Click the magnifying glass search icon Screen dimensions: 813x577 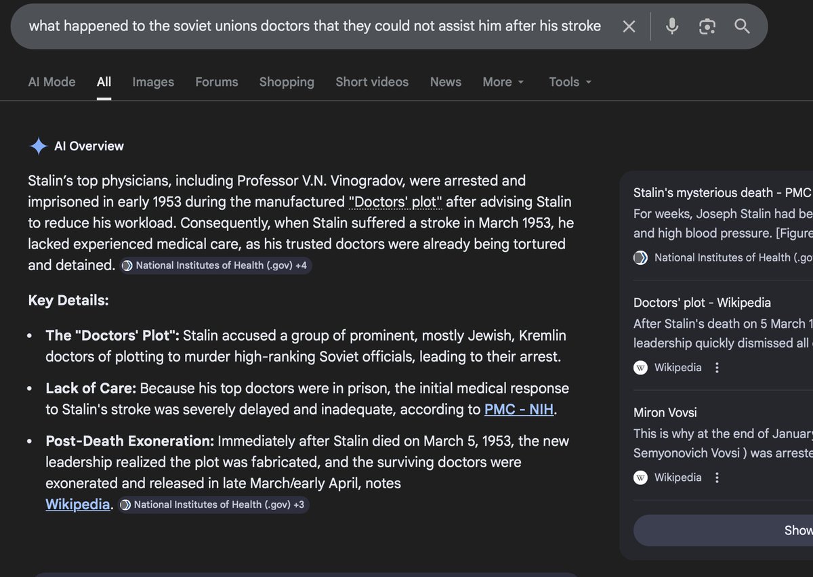click(742, 26)
